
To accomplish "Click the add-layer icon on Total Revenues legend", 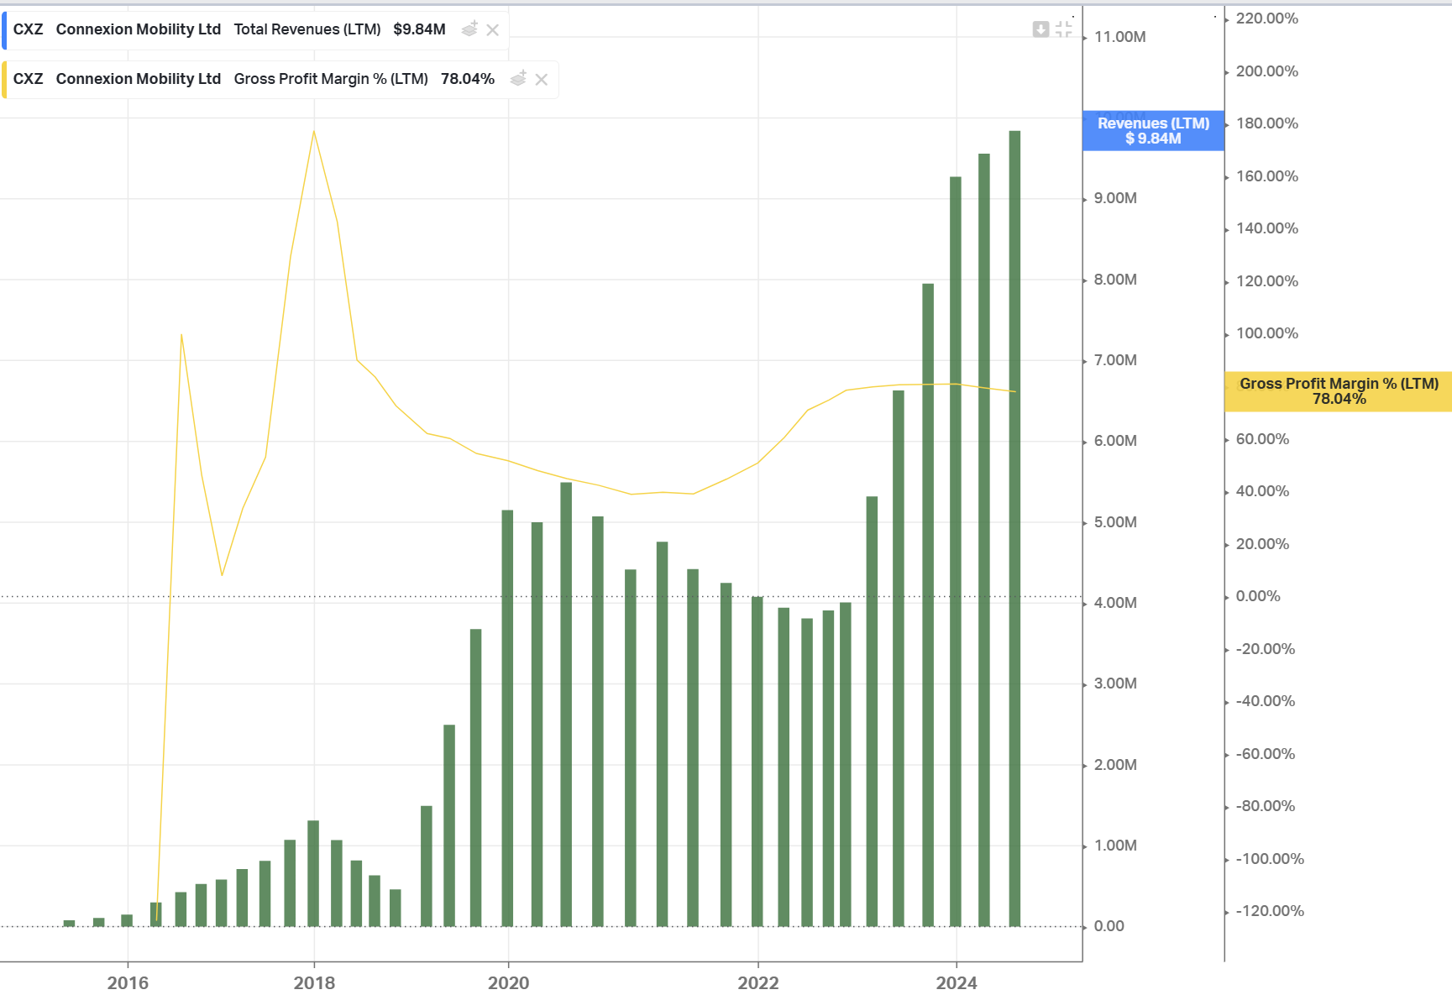I will [470, 29].
